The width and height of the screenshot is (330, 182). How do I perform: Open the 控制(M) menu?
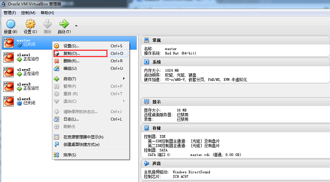point(28,13)
